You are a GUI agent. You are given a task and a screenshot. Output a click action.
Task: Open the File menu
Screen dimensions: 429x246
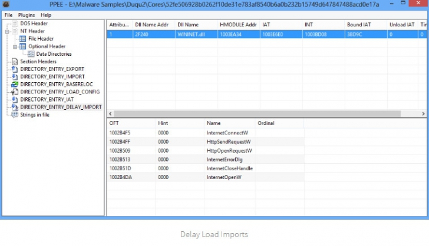8,15
